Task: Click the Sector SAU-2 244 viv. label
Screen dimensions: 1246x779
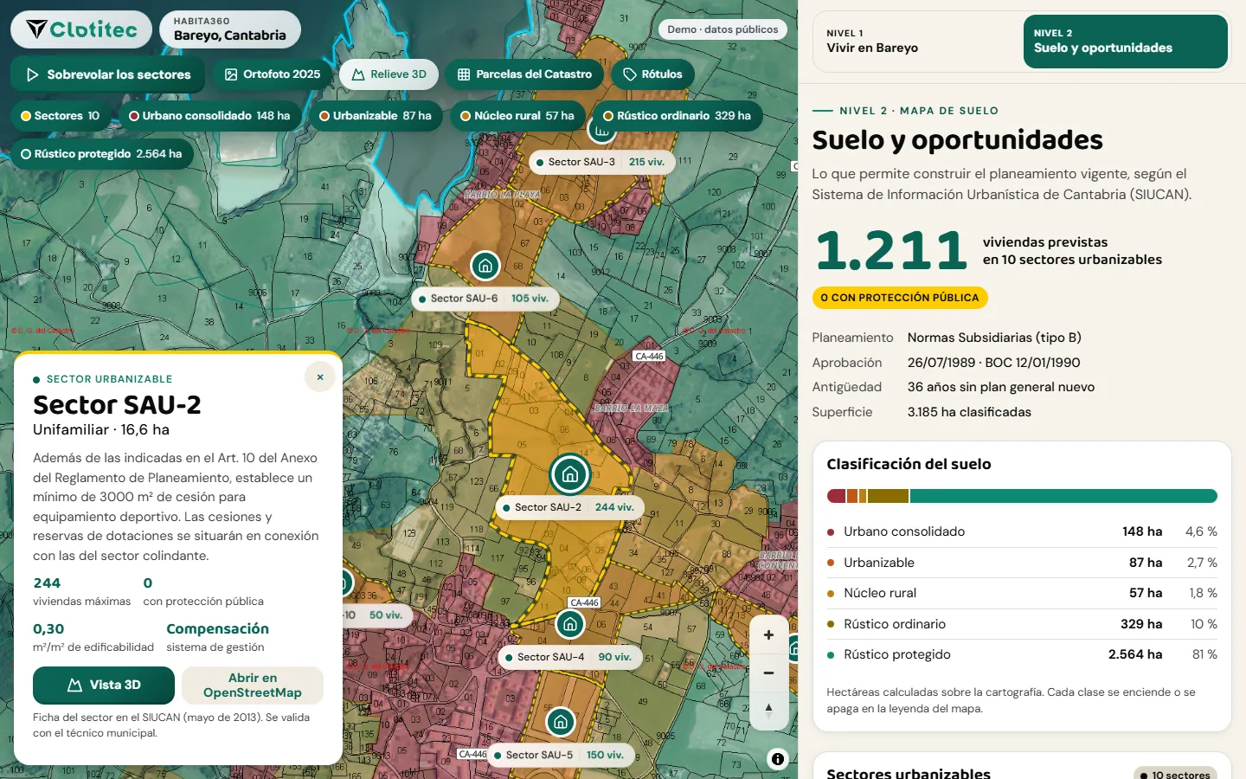Action: point(569,507)
